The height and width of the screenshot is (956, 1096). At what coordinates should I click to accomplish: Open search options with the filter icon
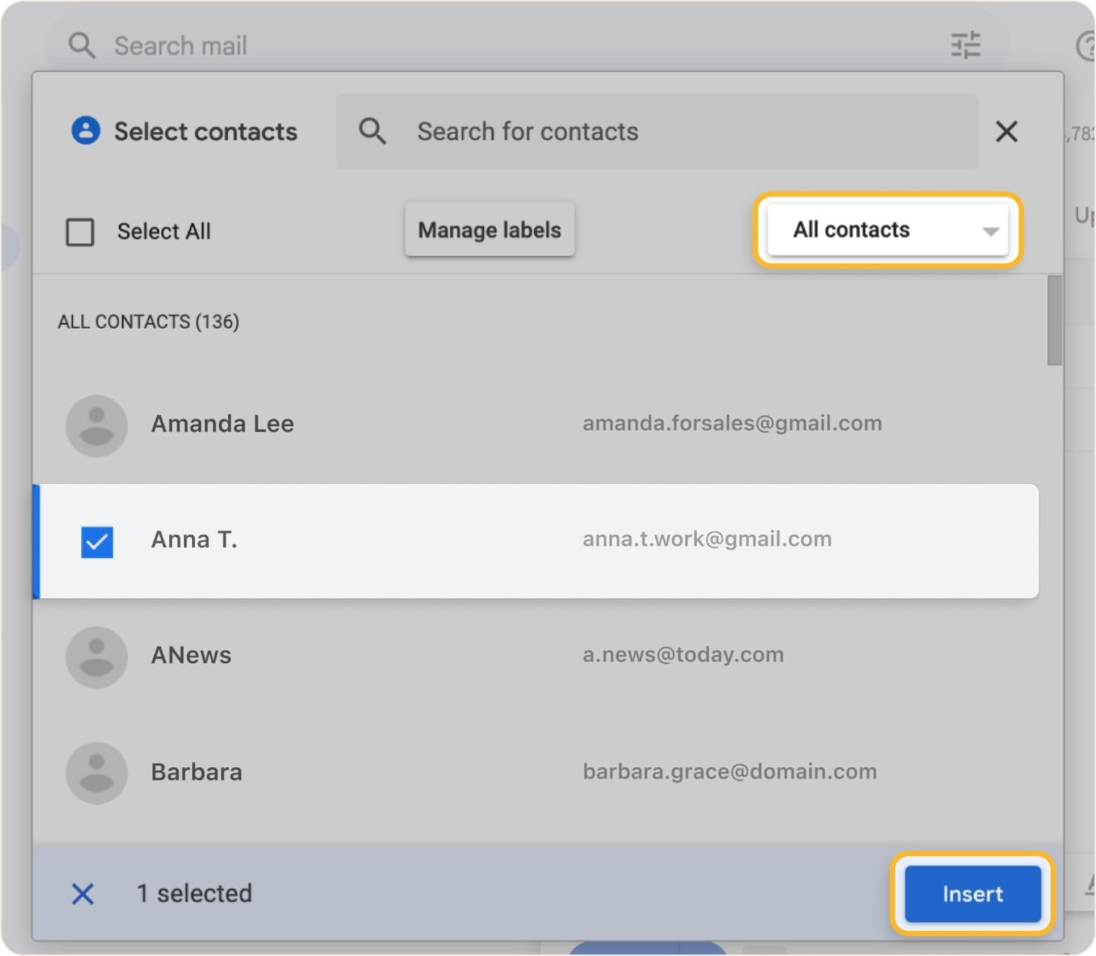click(964, 45)
